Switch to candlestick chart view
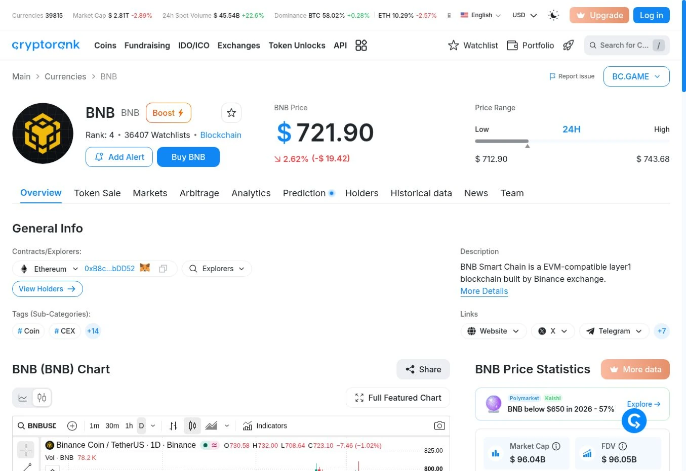 42,398
